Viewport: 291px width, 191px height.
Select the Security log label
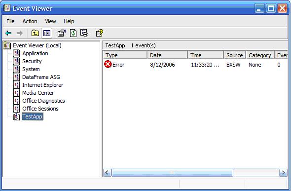32,61
